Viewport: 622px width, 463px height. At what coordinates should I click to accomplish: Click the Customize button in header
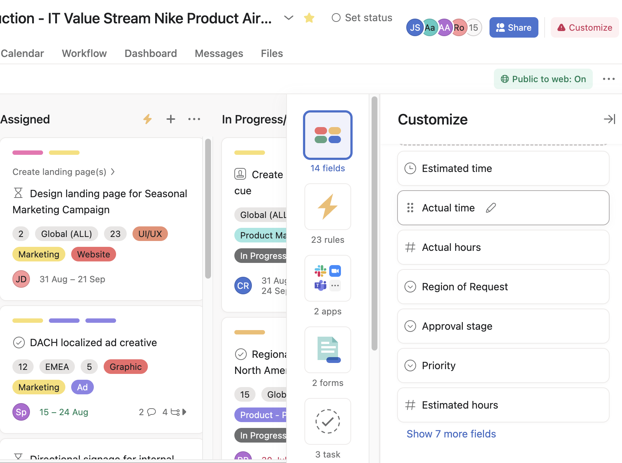585,27
